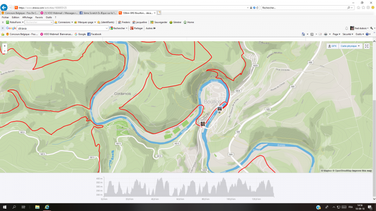The height and width of the screenshot is (211, 376).
Task: Click the command bar home icon
Action: point(303,34)
